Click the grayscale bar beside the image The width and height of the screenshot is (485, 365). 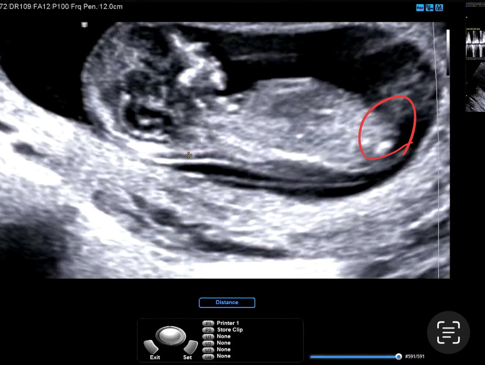[x=447, y=53]
